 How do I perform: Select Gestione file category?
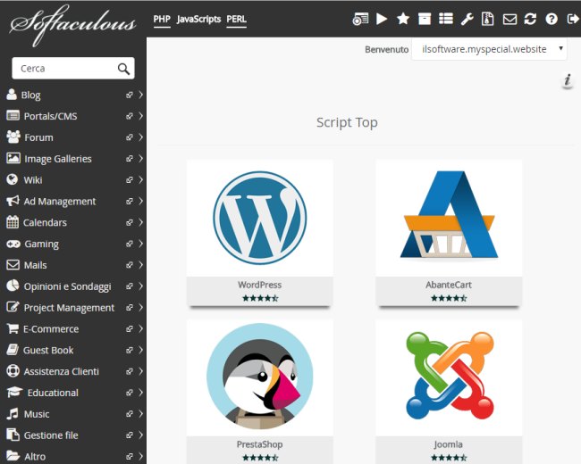(x=51, y=435)
